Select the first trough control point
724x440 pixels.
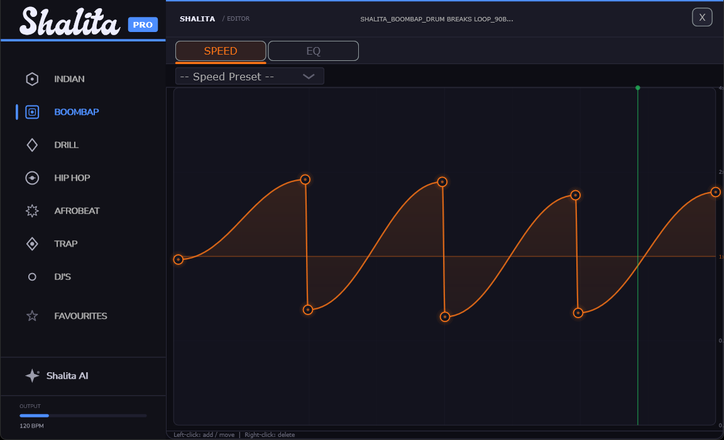308,310
